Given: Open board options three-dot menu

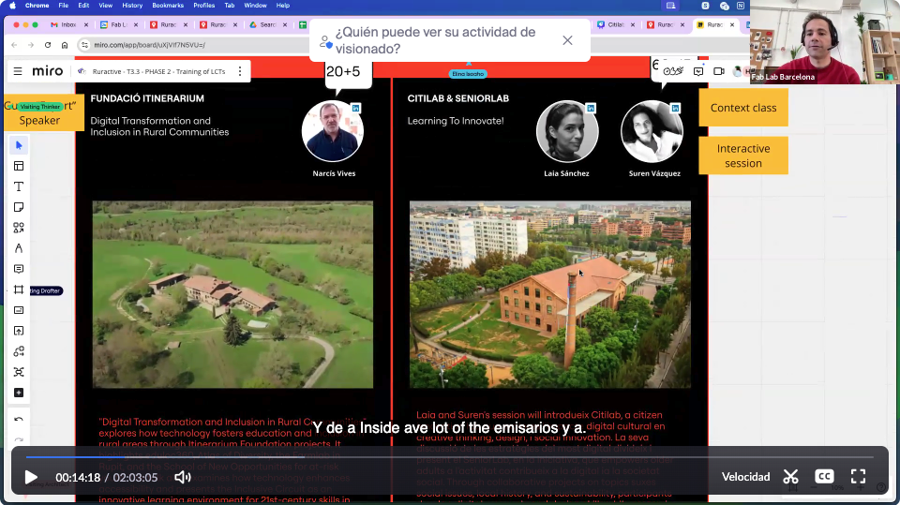Looking at the screenshot, I should [x=240, y=71].
